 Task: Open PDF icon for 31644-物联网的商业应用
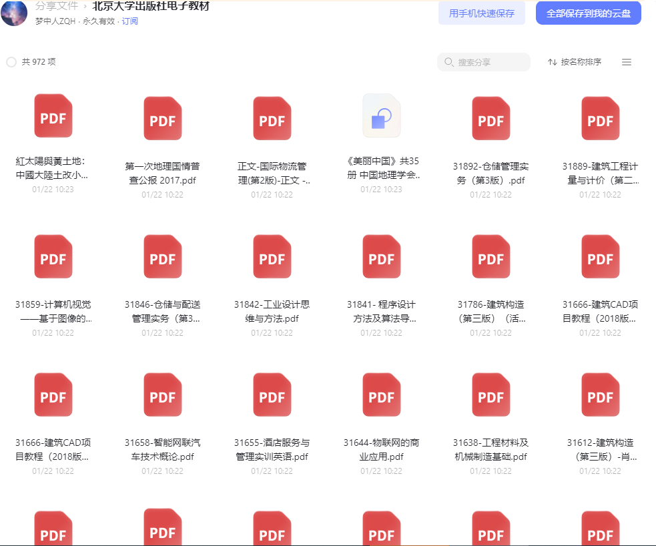point(382,394)
